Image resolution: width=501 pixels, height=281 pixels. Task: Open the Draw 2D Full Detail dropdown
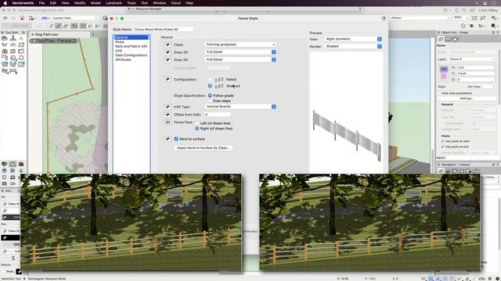point(240,52)
